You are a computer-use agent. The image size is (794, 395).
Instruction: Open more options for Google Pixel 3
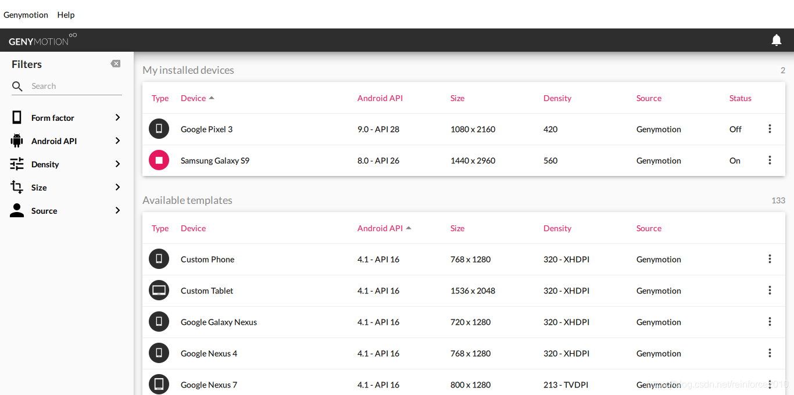click(770, 129)
